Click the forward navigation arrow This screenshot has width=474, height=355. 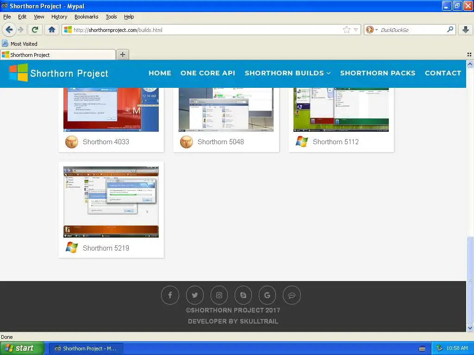[x=20, y=30]
